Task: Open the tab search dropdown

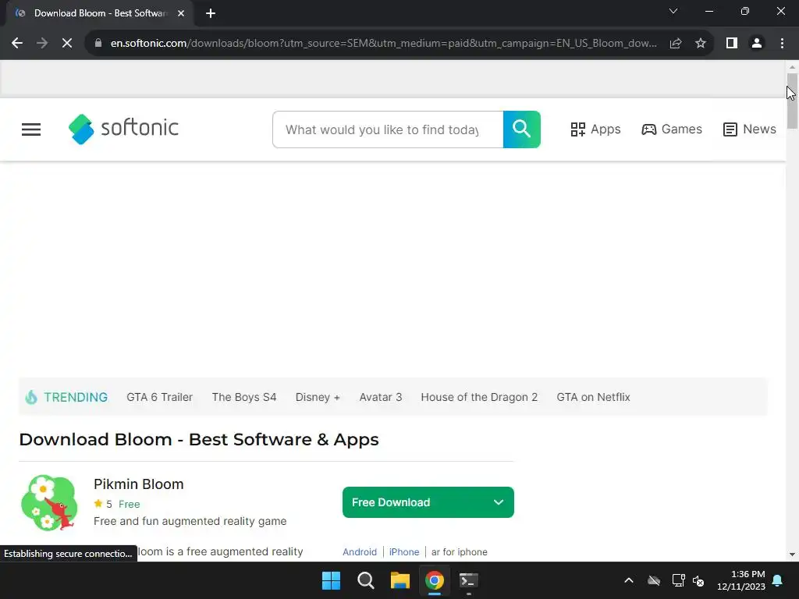Action: click(x=673, y=11)
